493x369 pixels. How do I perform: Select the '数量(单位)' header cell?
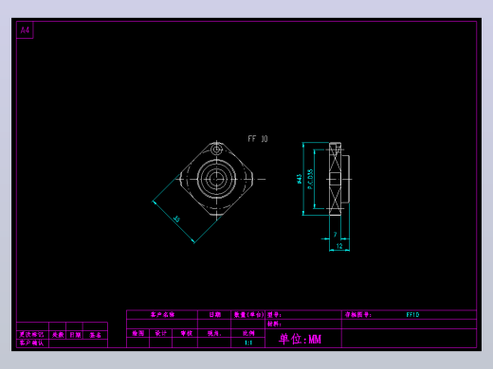point(248,314)
